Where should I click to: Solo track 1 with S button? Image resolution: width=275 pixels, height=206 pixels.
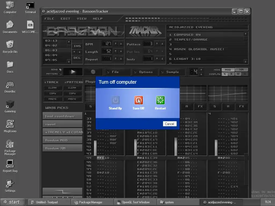coord(91,106)
